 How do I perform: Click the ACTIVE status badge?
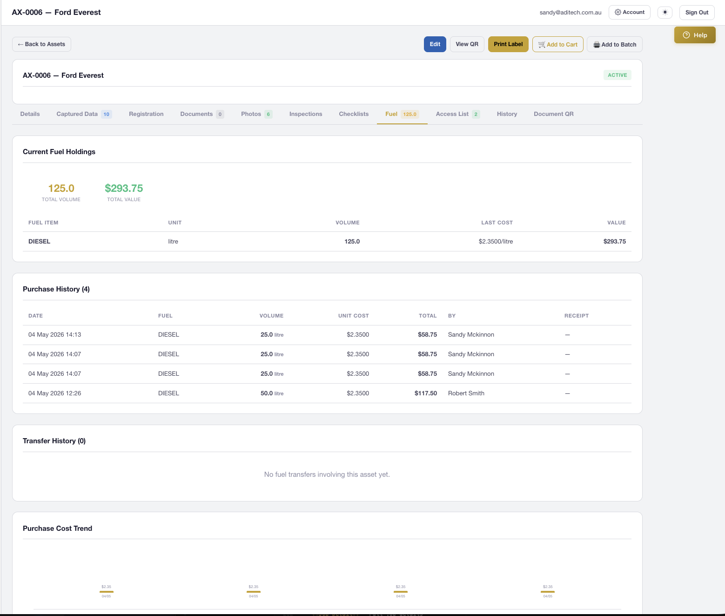pos(617,75)
